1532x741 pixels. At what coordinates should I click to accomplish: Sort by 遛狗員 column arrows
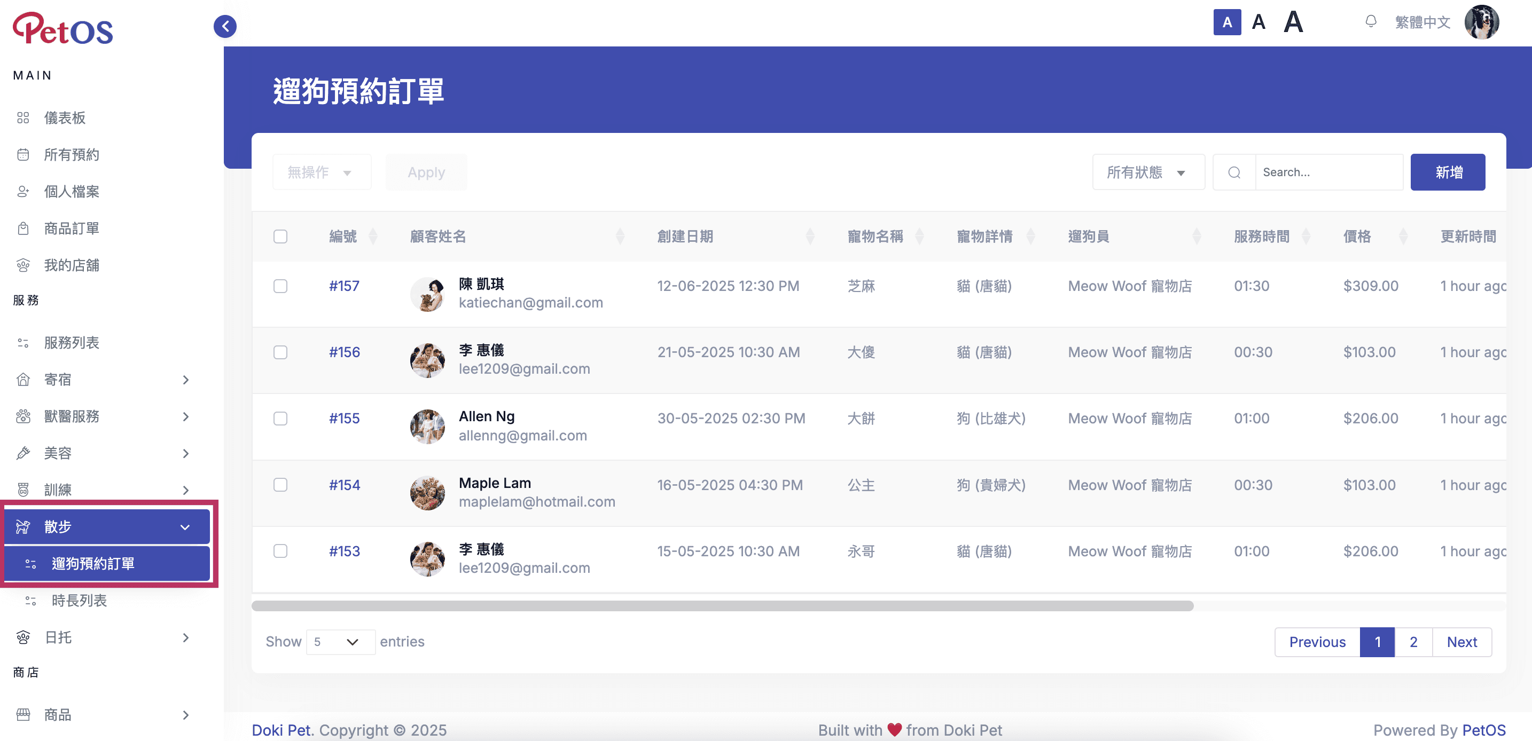(x=1197, y=237)
